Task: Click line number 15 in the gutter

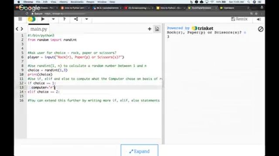Action: point(21,96)
